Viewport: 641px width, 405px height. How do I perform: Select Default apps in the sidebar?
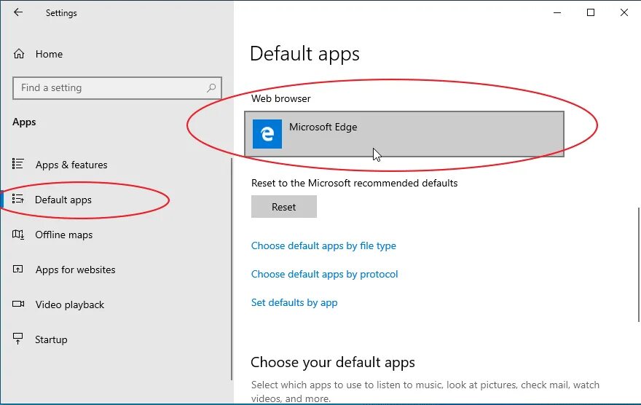click(63, 200)
